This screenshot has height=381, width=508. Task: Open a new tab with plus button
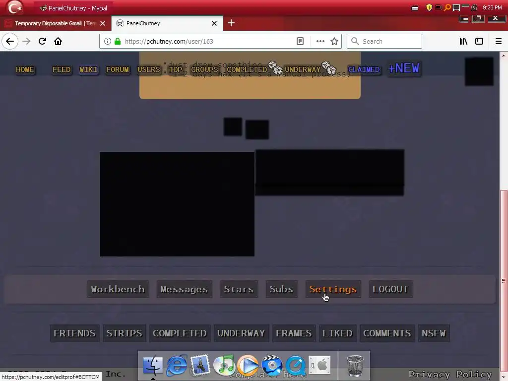[x=231, y=23]
